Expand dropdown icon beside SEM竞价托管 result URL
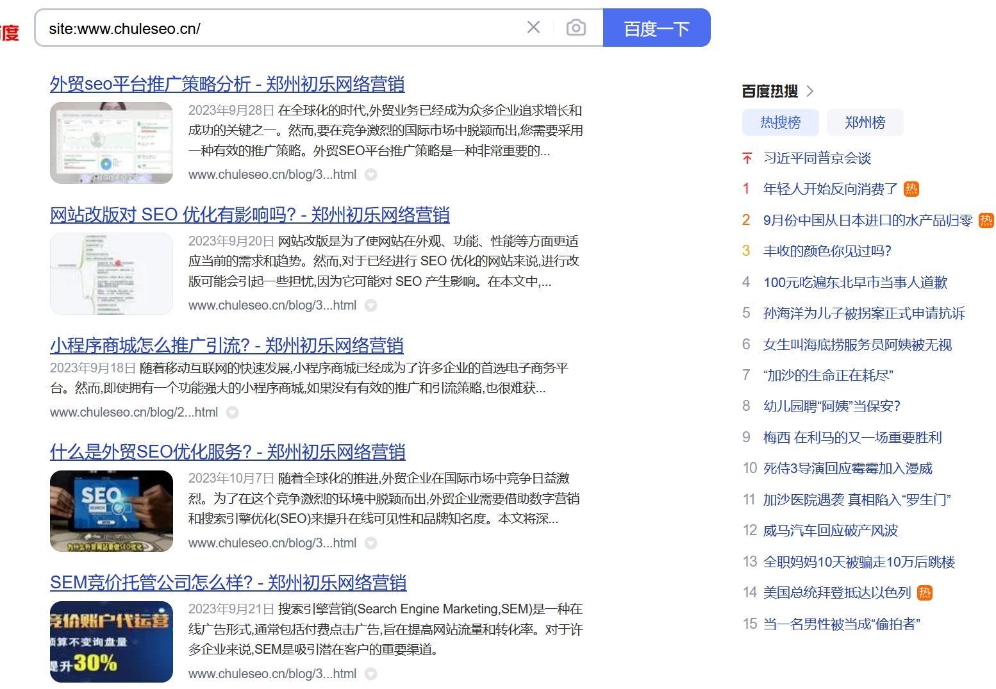This screenshot has height=689, width=996. [370, 674]
